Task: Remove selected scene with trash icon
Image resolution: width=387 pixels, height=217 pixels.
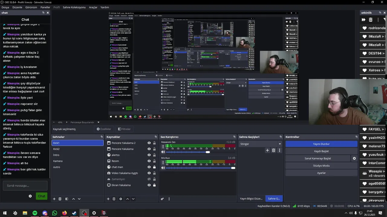Action: 60,199
